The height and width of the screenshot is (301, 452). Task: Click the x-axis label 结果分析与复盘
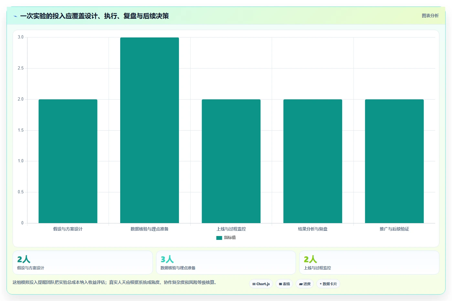313,229
